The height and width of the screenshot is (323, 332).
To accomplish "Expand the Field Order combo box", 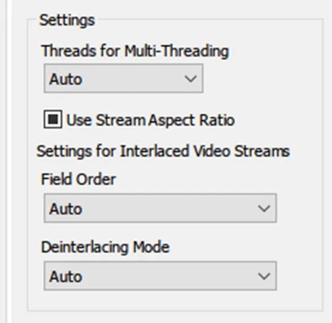I will pyautogui.click(x=160, y=208).
